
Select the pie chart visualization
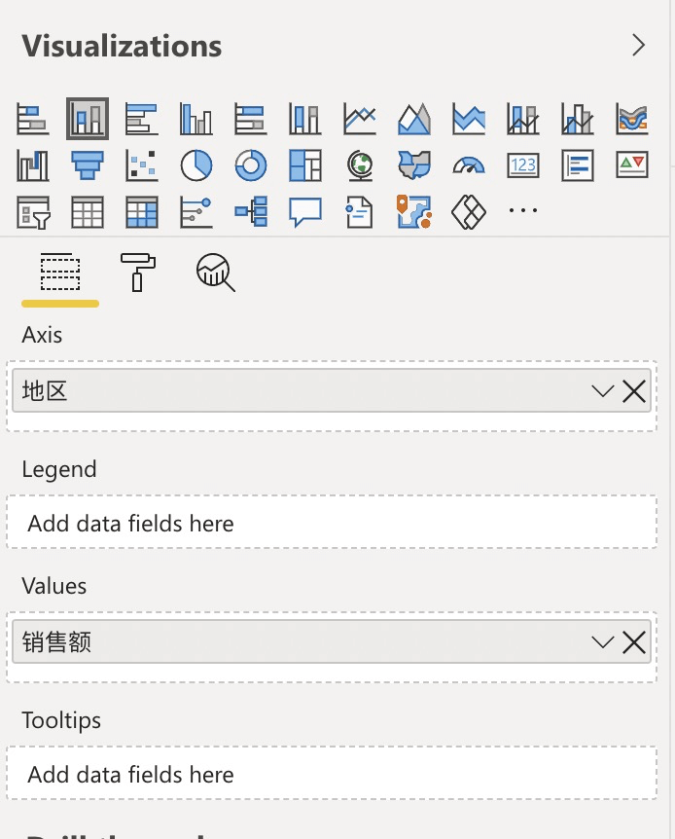(196, 165)
